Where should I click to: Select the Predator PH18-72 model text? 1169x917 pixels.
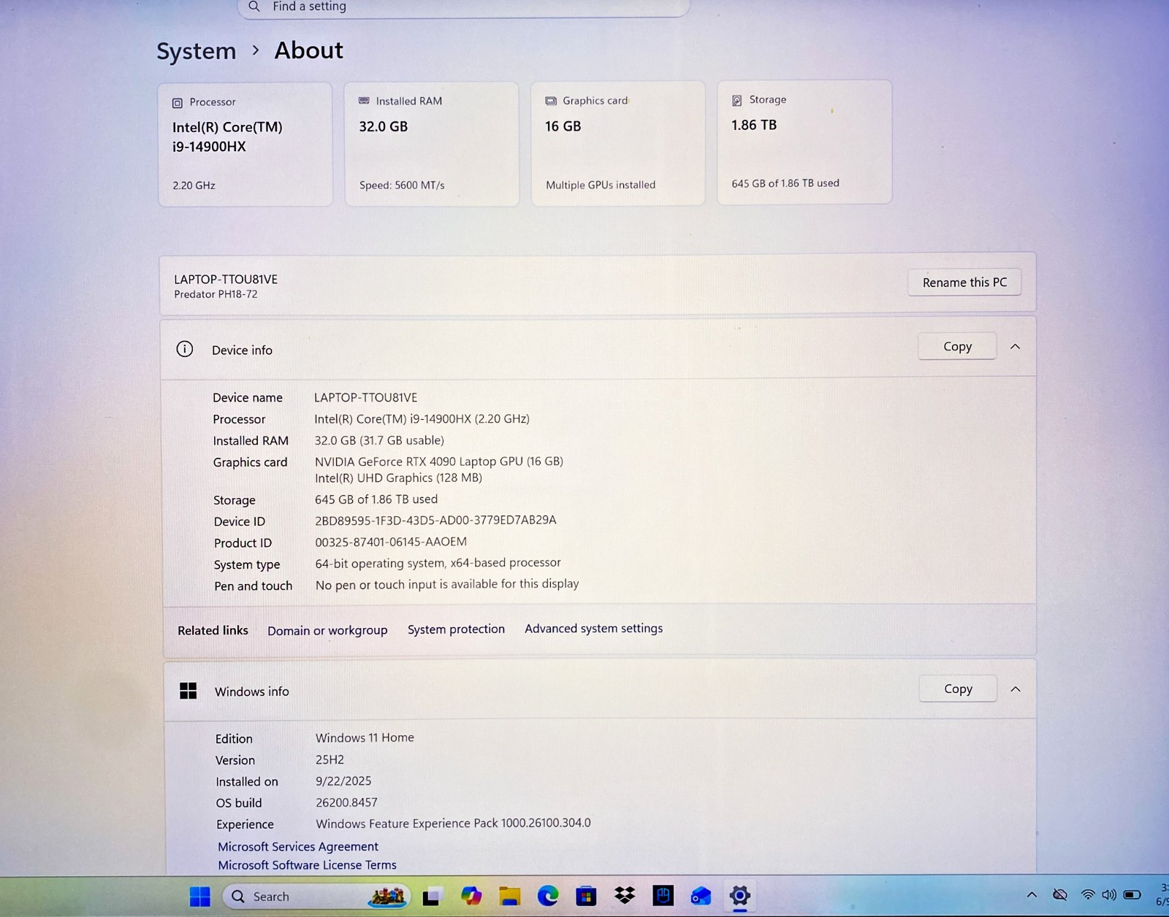tap(216, 294)
